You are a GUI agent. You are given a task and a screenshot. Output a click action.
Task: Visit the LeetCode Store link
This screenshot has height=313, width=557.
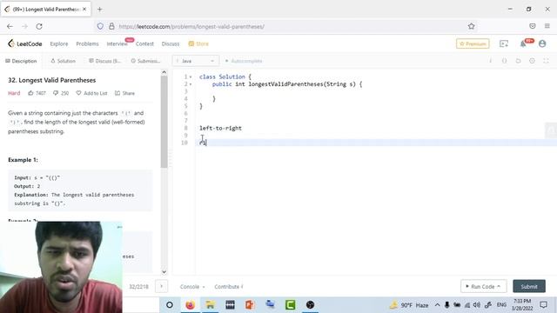point(198,43)
